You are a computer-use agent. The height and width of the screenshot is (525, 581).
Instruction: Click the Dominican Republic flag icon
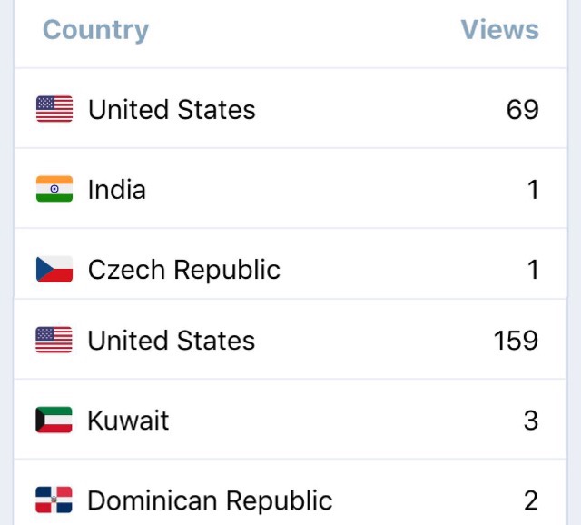pyautogui.click(x=54, y=500)
